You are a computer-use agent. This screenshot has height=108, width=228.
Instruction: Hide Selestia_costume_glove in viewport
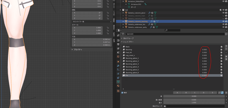pos(223,13)
